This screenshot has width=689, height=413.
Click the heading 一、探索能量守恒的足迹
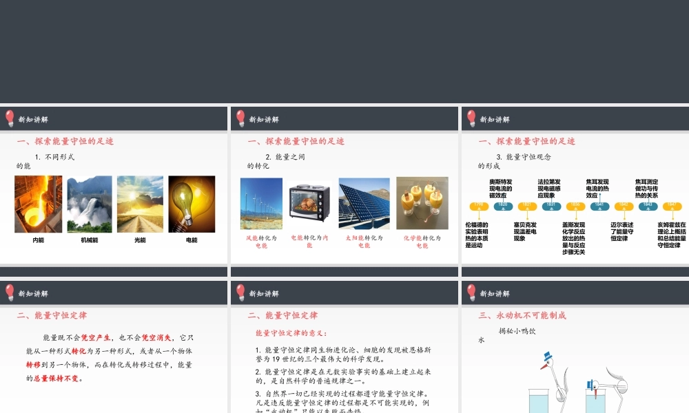tap(67, 141)
